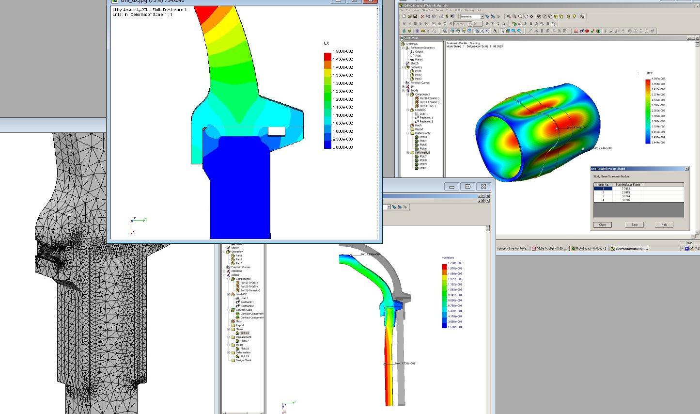700x414 pixels.
Task: Click the context help arrow-question icon
Action: pyautogui.click(x=452, y=16)
